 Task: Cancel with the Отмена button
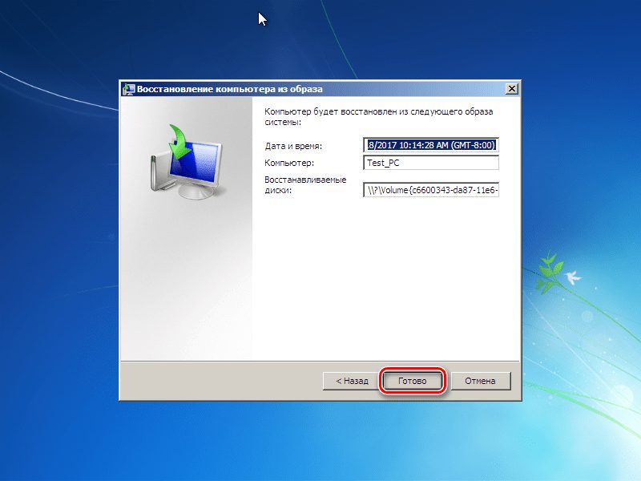480,381
